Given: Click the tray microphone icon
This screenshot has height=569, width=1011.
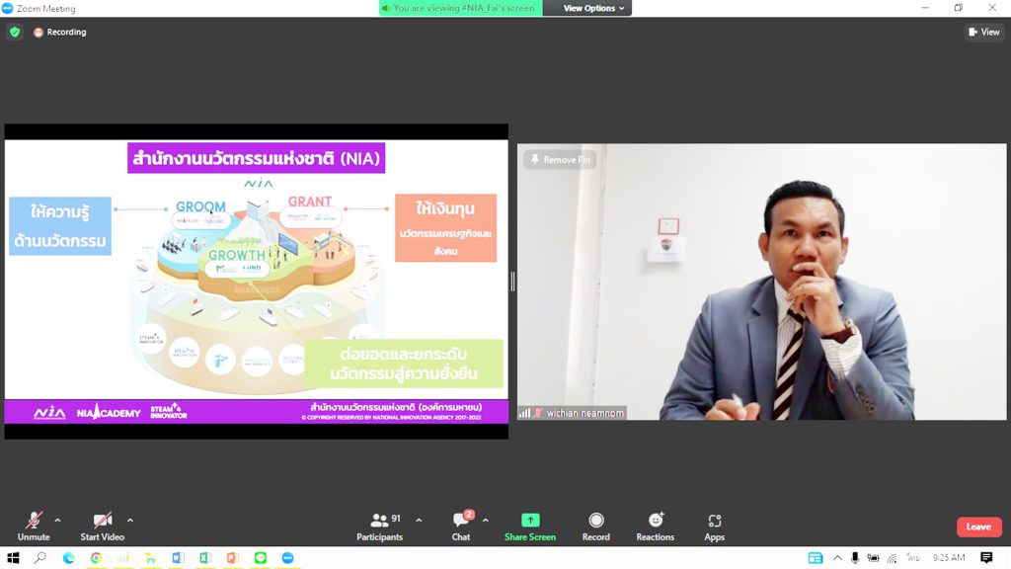Looking at the screenshot, I should 855,557.
